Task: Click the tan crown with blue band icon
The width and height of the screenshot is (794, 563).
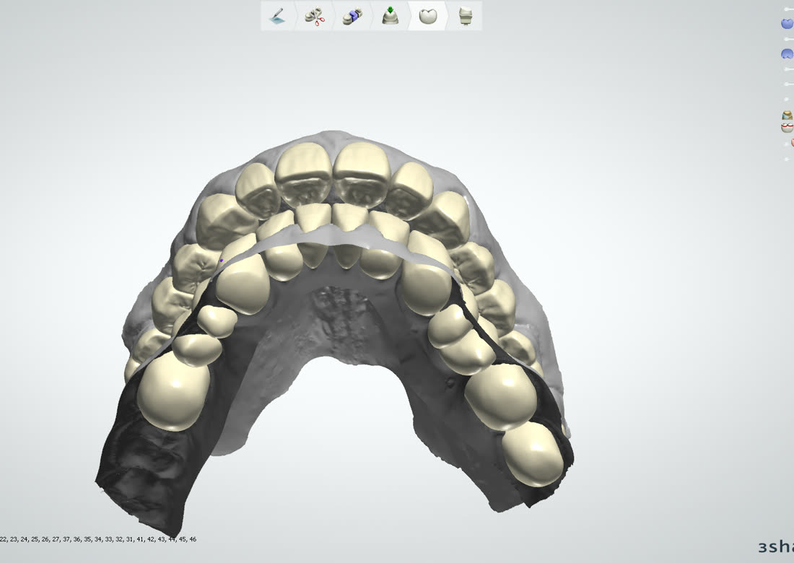Action: (x=787, y=116)
